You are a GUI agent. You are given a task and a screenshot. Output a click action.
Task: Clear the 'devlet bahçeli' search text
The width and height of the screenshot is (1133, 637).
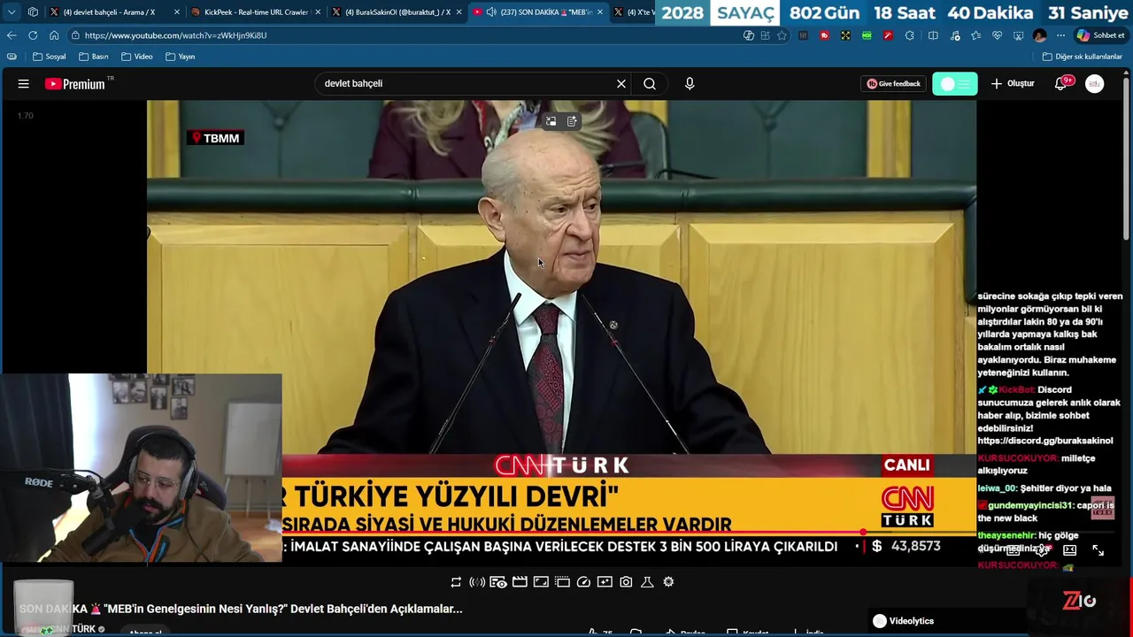621,84
